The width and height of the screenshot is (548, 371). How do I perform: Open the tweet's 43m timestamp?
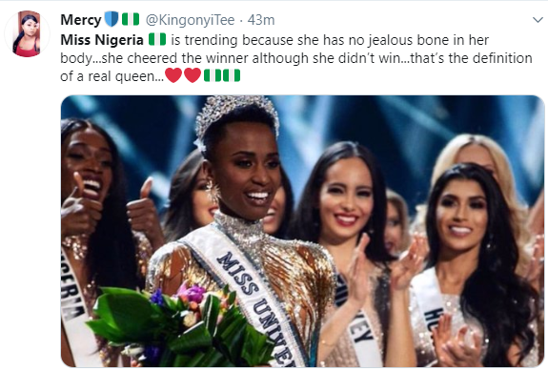[x=261, y=20]
